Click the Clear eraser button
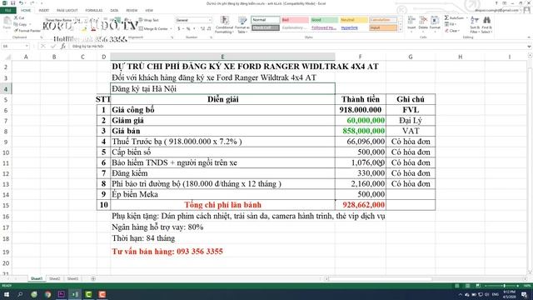Screen dimensions: 533x300 click(451, 31)
